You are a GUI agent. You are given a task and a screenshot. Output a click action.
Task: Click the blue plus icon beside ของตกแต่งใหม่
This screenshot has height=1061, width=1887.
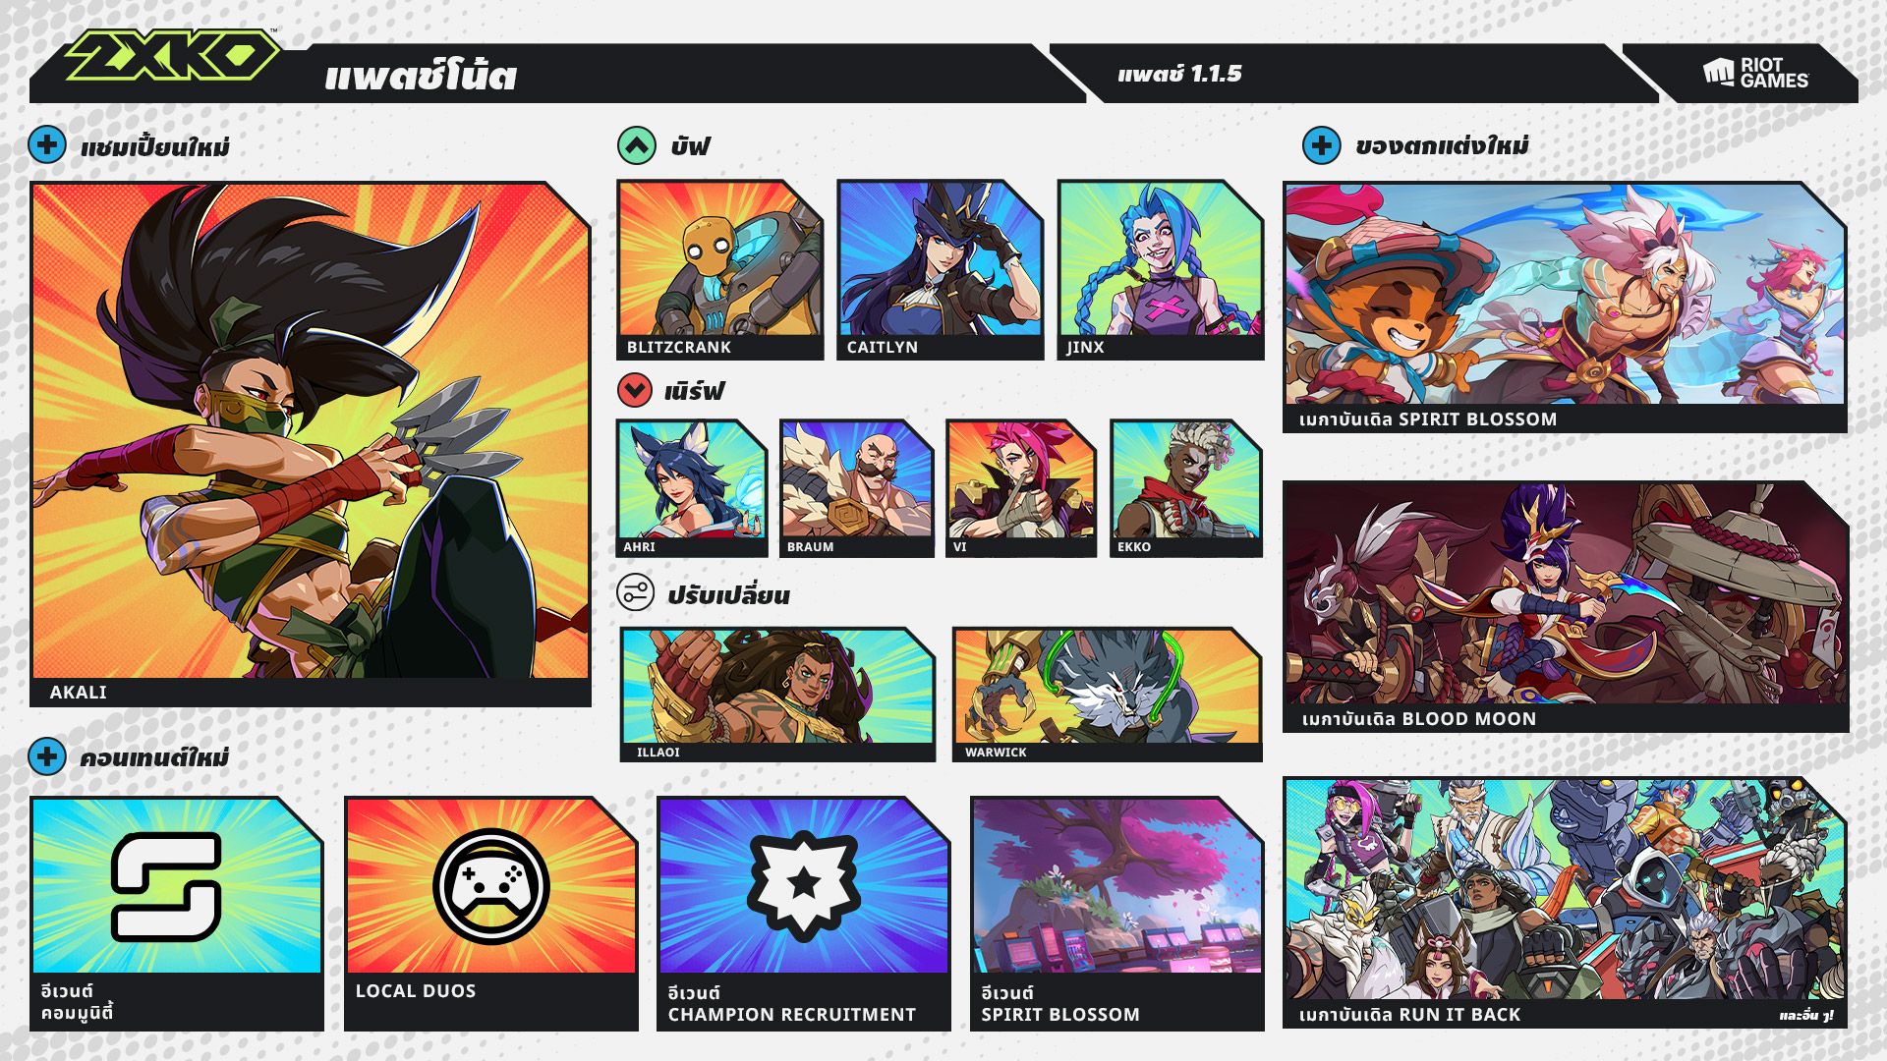1321,145
